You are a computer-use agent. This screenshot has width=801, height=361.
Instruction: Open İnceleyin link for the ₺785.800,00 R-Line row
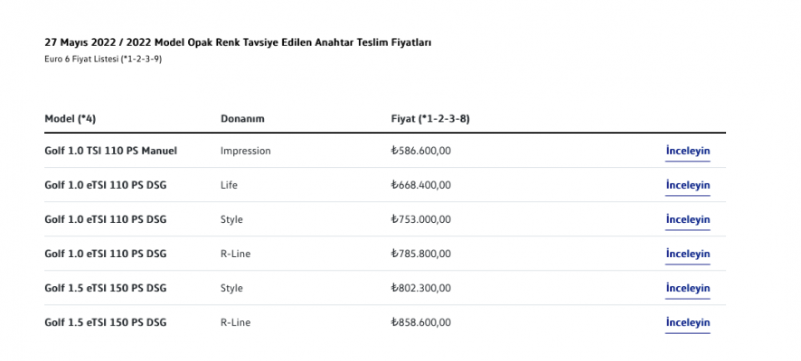(688, 254)
